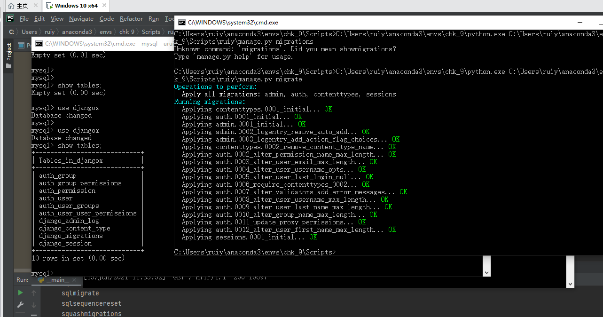This screenshot has height=317, width=603.
Task: Click the down arrow in Run panel
Action: [x=34, y=305]
